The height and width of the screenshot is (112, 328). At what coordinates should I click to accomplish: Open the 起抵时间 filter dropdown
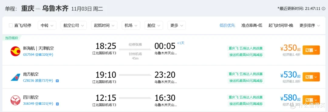click(x=104, y=25)
